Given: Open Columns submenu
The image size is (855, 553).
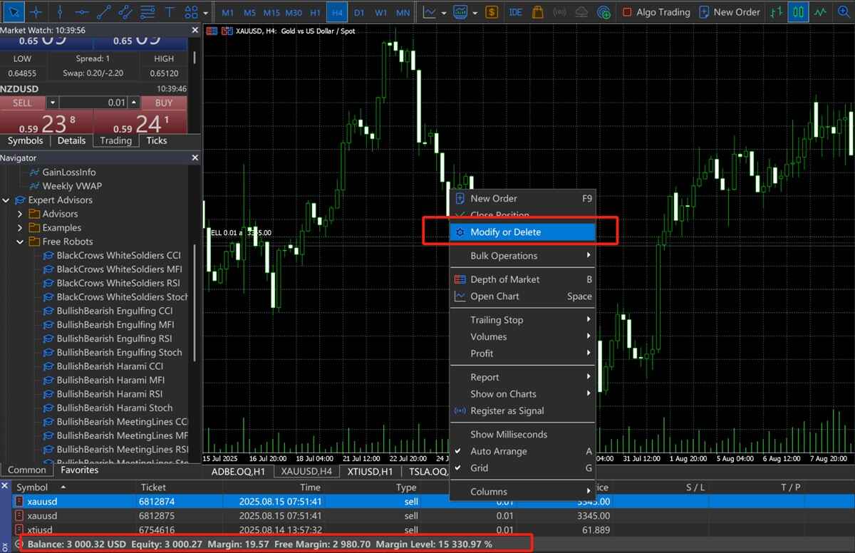Looking at the screenshot, I should (522, 492).
